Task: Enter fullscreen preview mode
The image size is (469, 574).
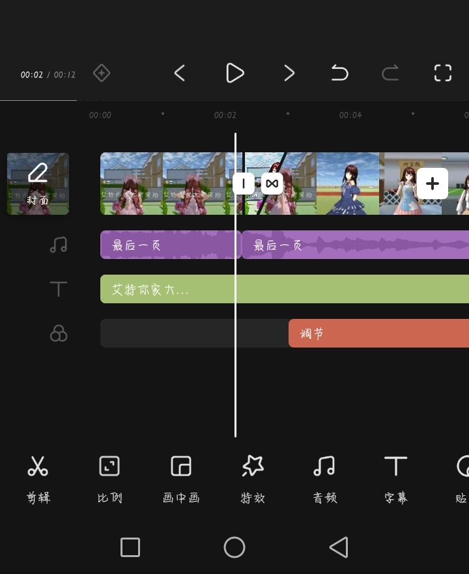Action: point(442,73)
